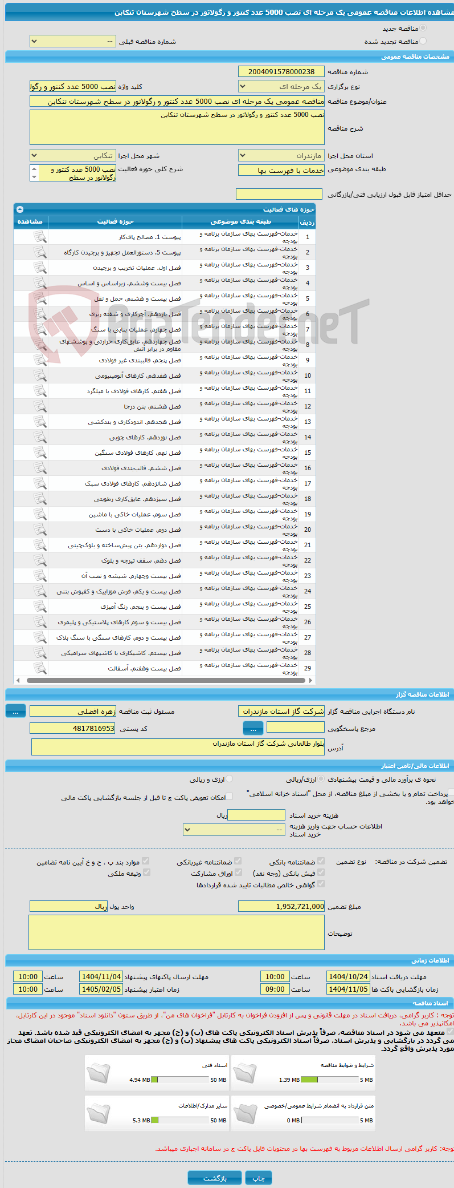
Task: Open view icon for row 3 عملیات تخریب
Action: (40, 268)
